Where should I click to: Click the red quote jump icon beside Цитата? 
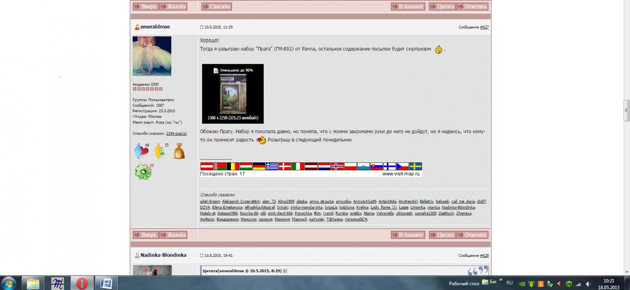click(285, 271)
